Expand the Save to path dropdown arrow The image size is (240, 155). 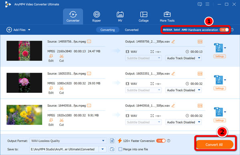click(102, 149)
